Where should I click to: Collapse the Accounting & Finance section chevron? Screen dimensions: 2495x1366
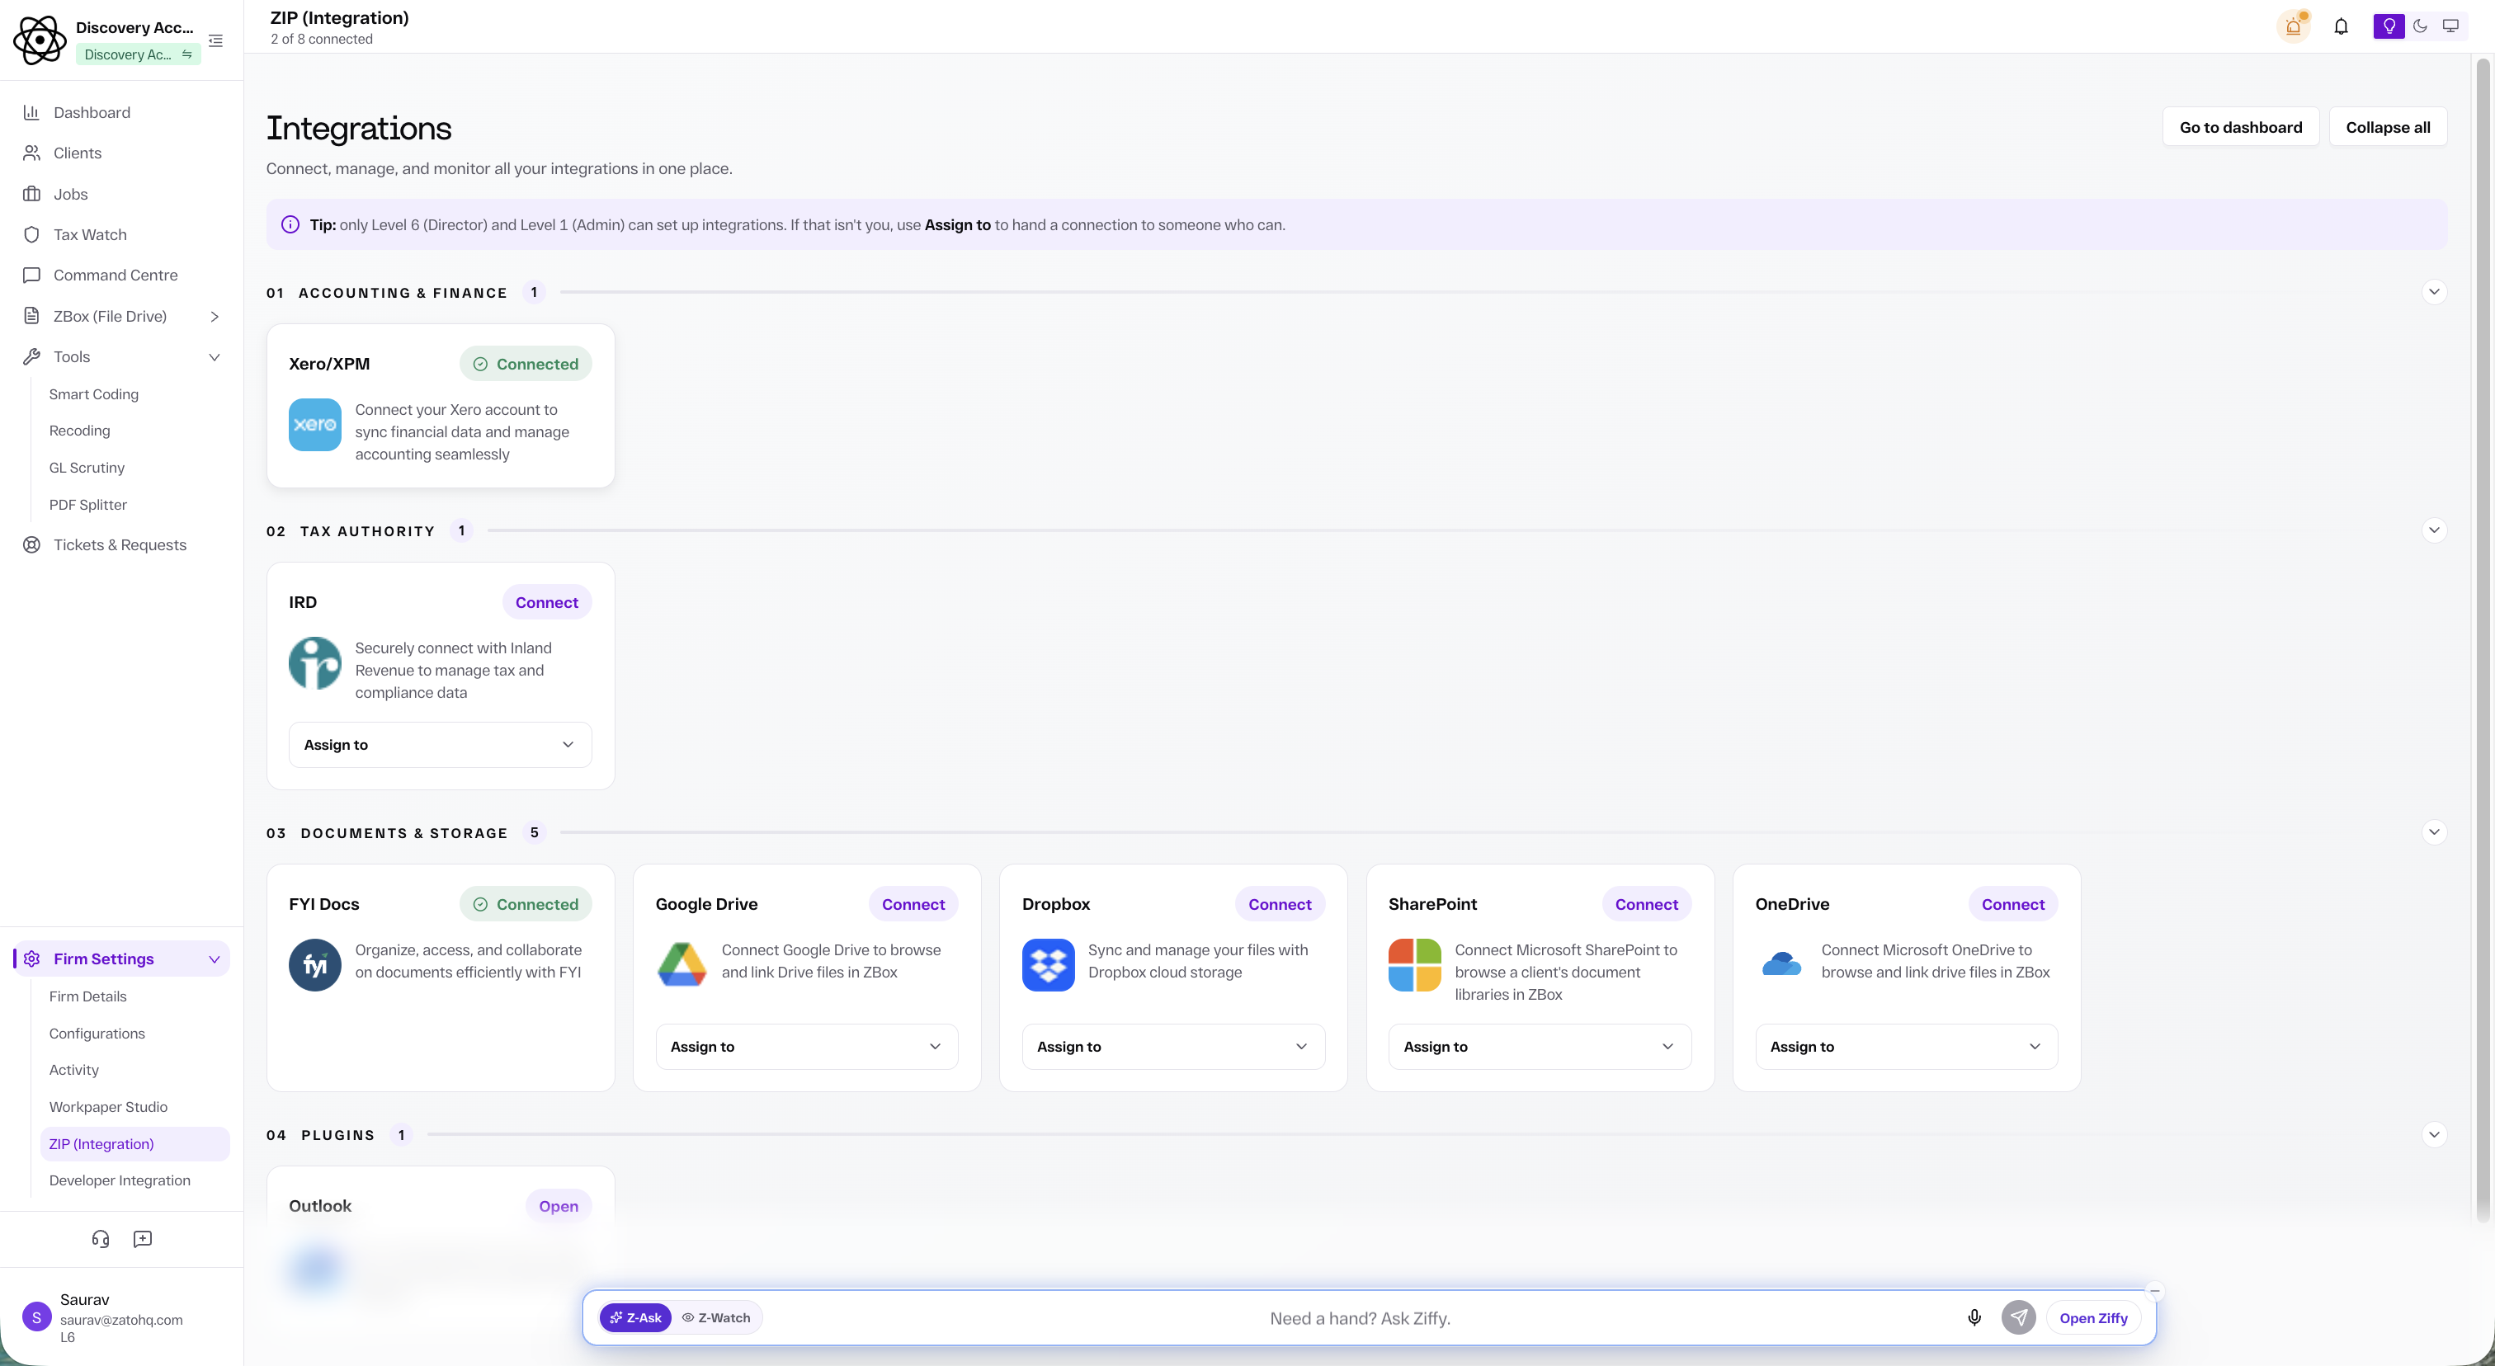pyautogui.click(x=2433, y=291)
